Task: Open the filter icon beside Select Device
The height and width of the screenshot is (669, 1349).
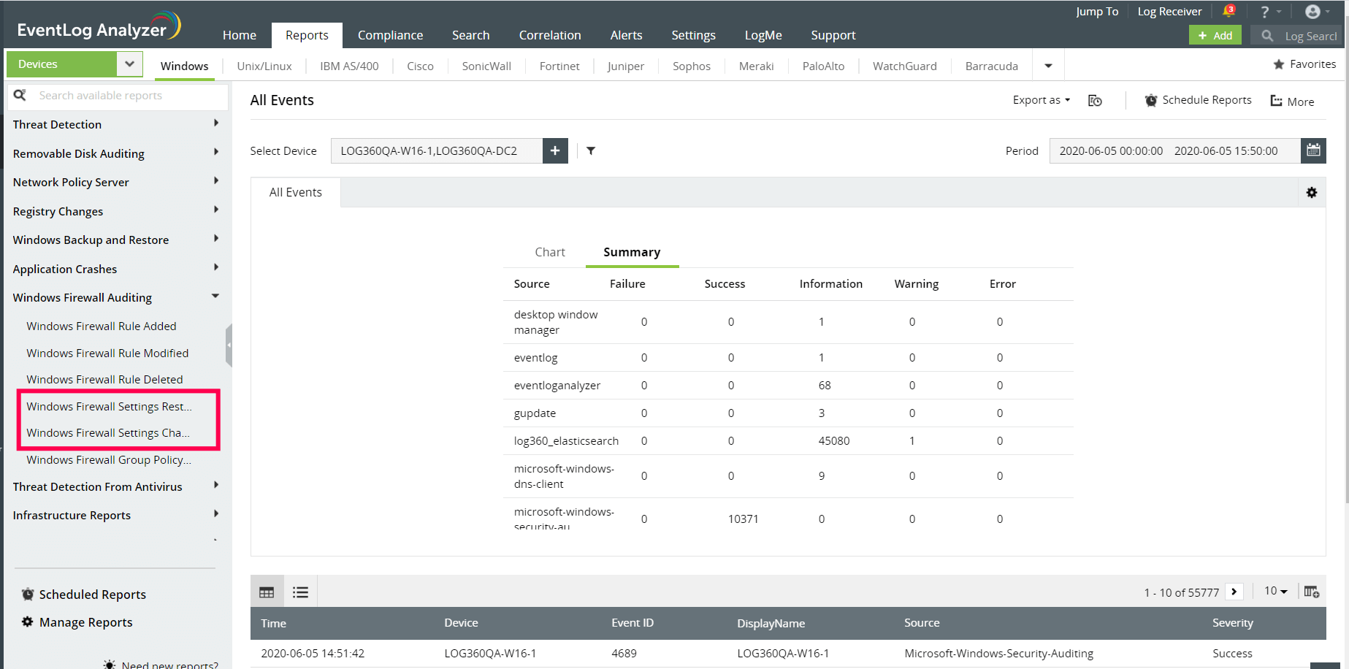Action: [591, 150]
